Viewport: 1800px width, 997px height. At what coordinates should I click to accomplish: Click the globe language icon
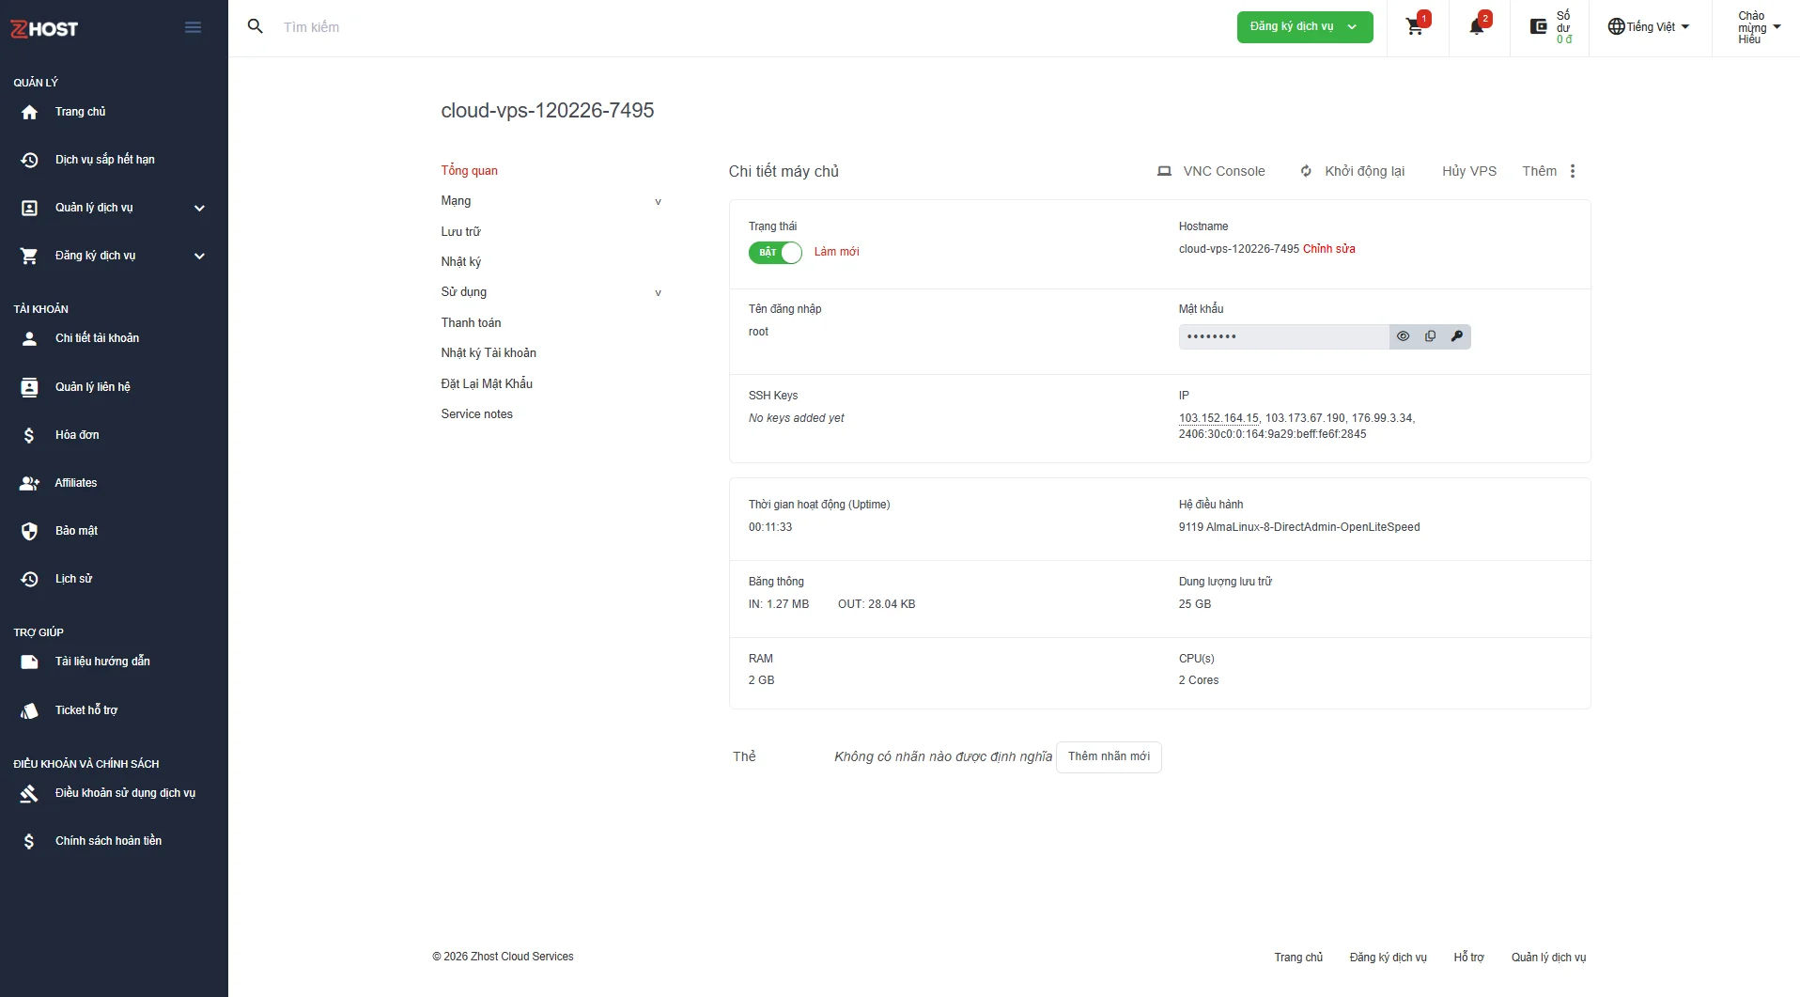[x=1616, y=26]
